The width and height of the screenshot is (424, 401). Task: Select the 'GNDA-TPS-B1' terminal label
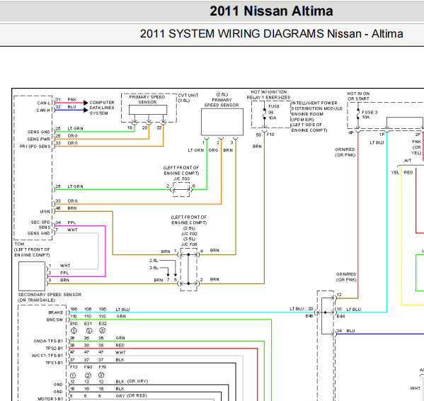coord(48,341)
